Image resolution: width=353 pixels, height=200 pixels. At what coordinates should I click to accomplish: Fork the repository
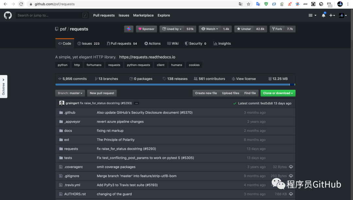coord(277,29)
